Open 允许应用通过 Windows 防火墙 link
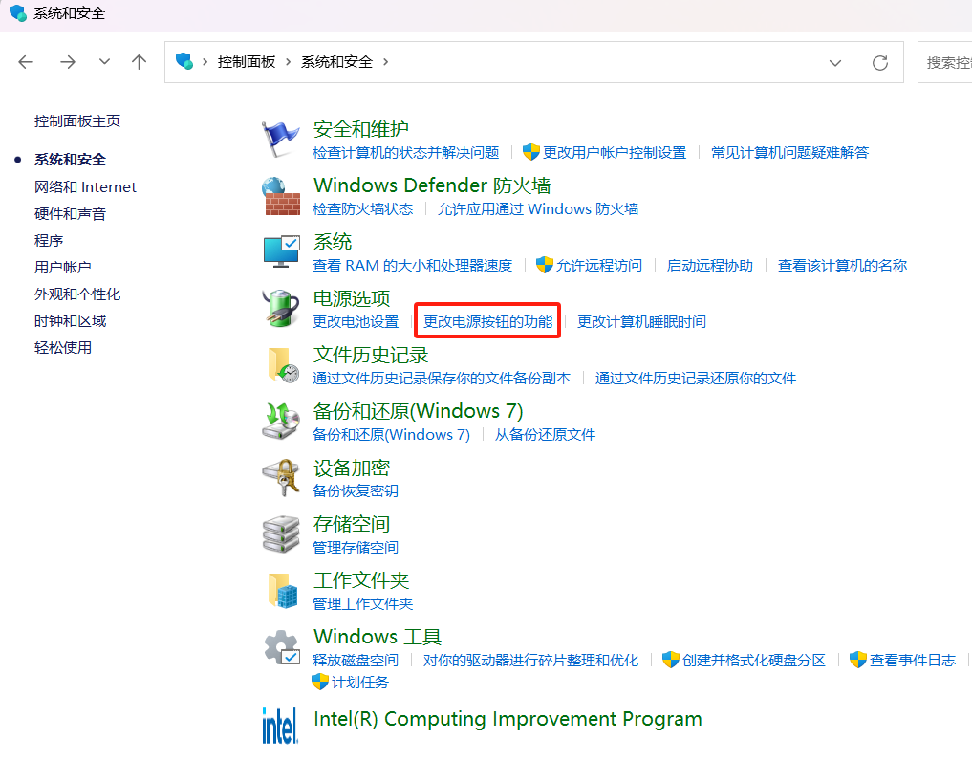Image resolution: width=972 pixels, height=783 pixels. [x=537, y=209]
